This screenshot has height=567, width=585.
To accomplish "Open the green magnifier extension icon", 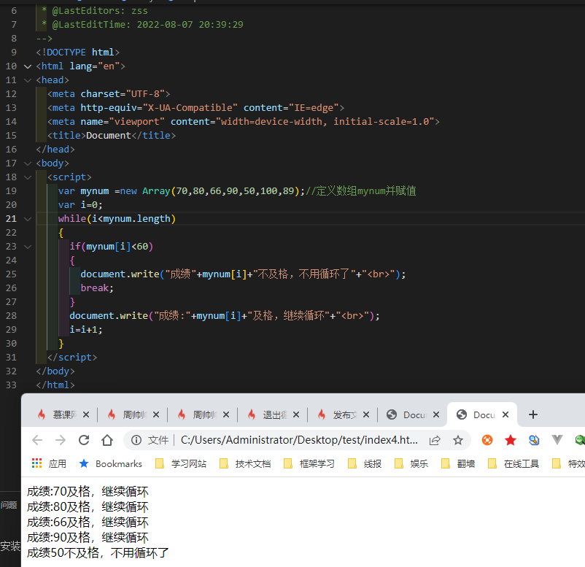I will [x=580, y=440].
